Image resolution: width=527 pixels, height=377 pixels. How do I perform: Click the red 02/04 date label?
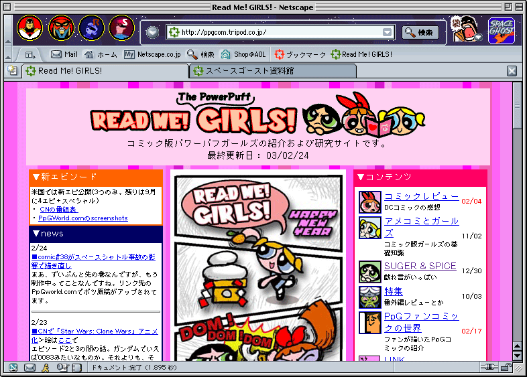471,201
